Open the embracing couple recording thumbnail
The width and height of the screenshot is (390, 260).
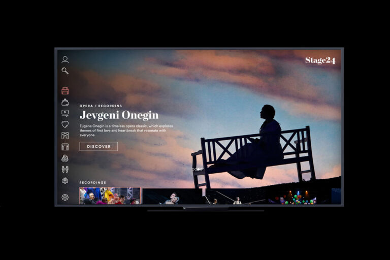click(172, 197)
